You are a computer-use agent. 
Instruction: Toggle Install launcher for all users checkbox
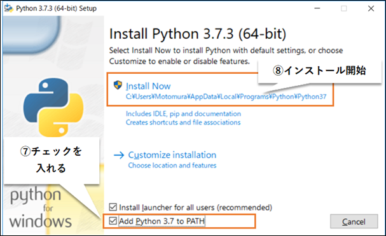[x=113, y=207]
